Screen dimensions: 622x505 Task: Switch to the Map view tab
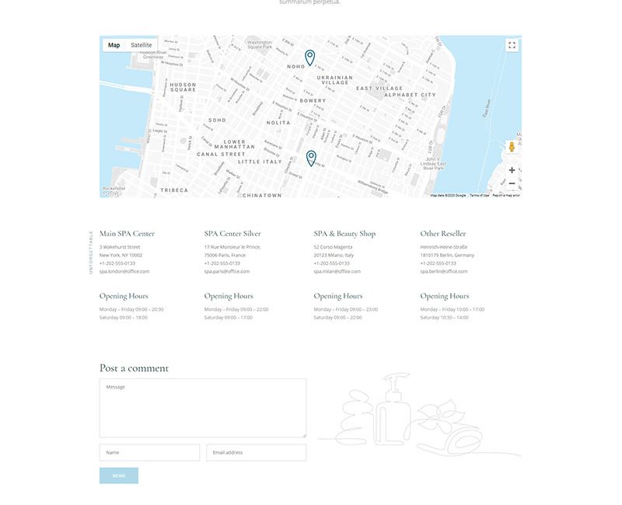[x=114, y=45]
